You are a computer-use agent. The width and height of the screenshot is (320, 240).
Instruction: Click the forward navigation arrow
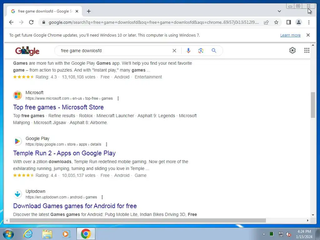pyautogui.click(x=21, y=22)
